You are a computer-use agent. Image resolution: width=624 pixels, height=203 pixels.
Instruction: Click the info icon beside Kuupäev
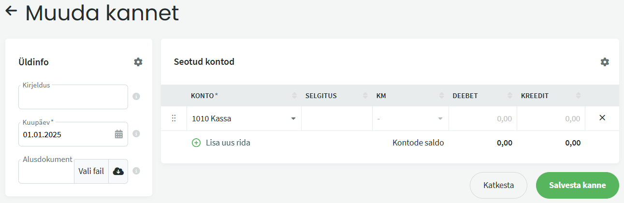136,134
